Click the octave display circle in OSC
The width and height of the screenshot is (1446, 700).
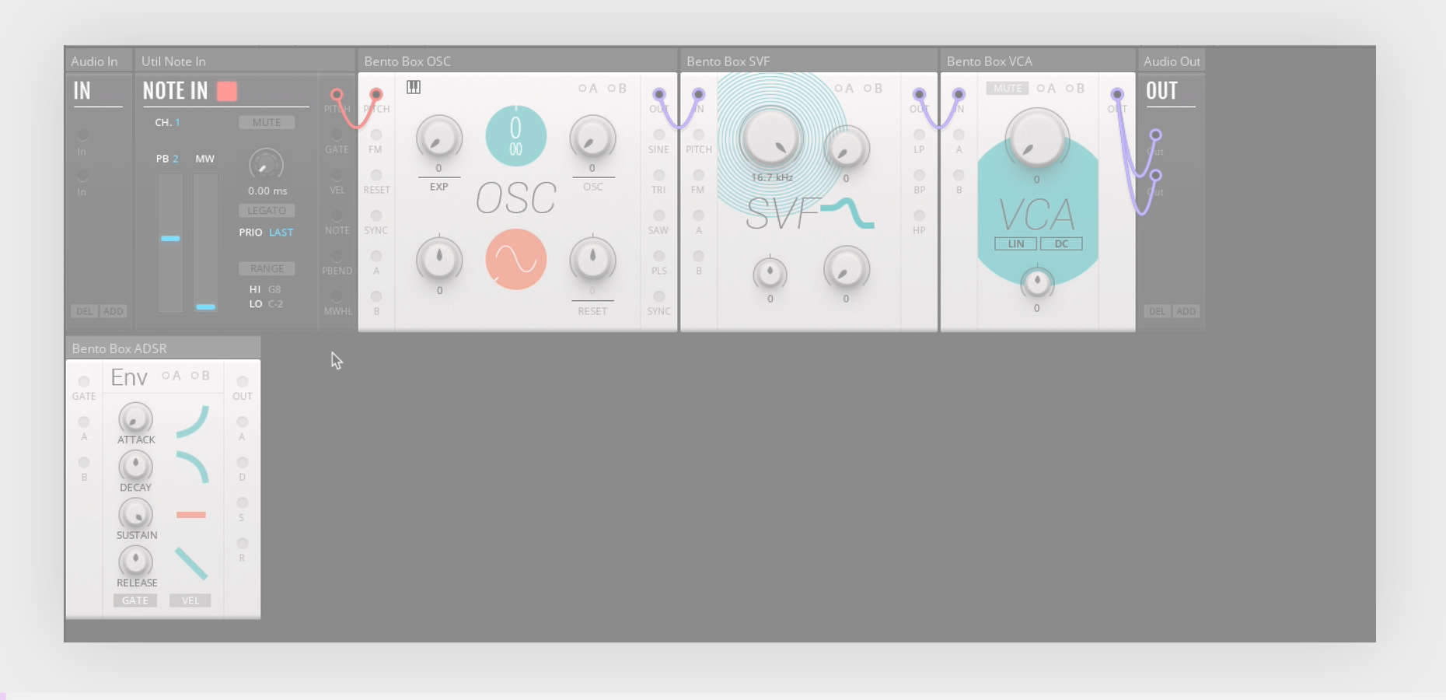515,136
